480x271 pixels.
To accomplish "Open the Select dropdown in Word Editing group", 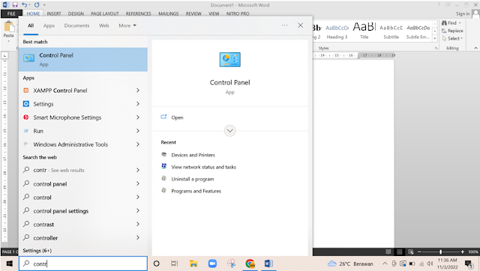I will point(452,38).
